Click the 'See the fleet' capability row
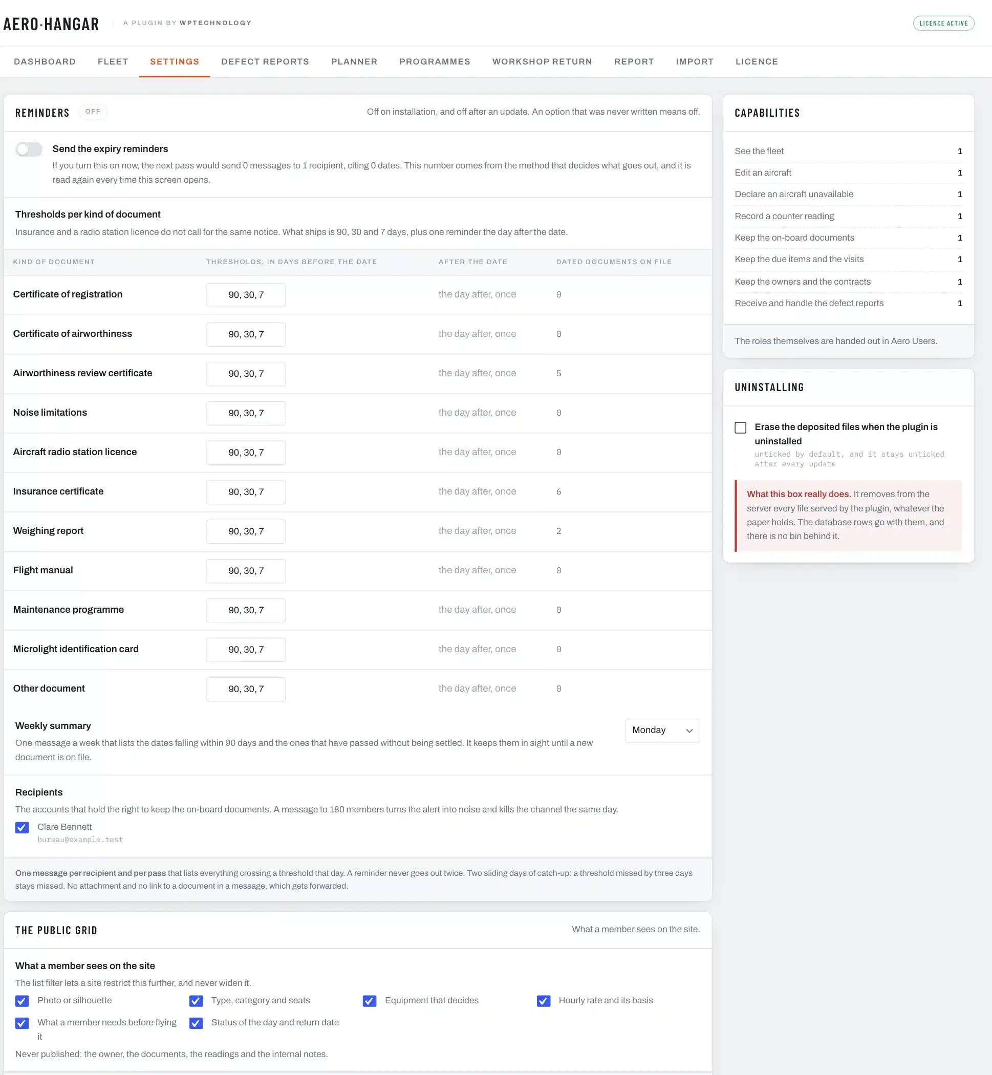The image size is (992, 1075). click(x=848, y=152)
